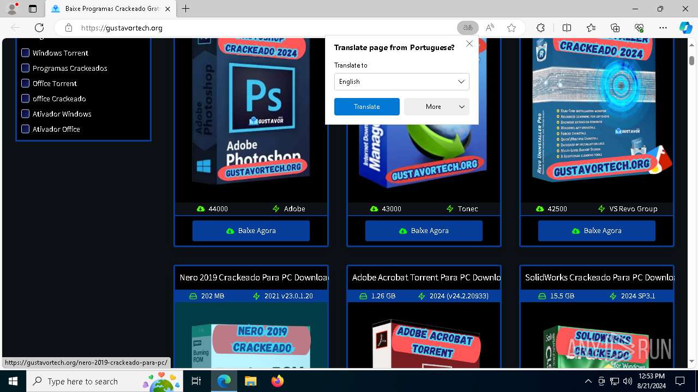Open Settings and more menu
The height and width of the screenshot is (392, 698).
click(663, 28)
